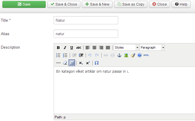195x121 pixels.
Task: Align text left
Action: click(x=88, y=47)
